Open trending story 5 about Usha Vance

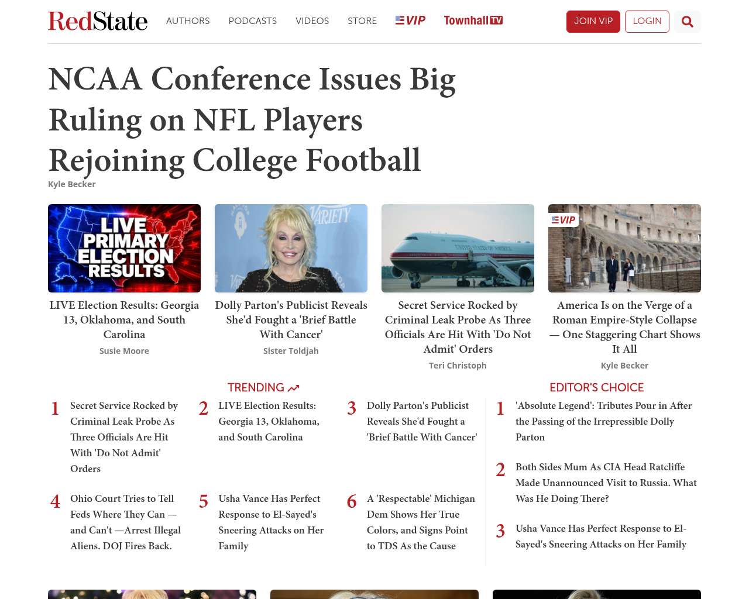point(272,522)
